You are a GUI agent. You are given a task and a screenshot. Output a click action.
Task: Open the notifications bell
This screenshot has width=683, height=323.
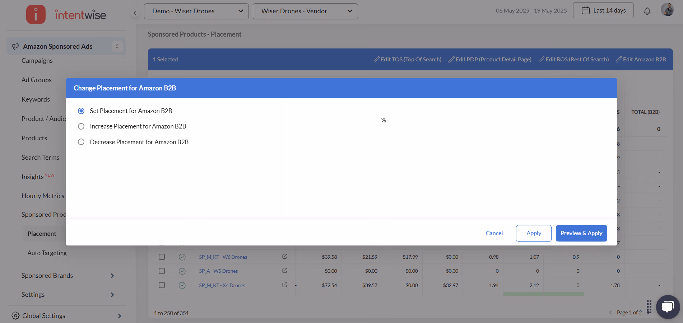pyautogui.click(x=647, y=11)
